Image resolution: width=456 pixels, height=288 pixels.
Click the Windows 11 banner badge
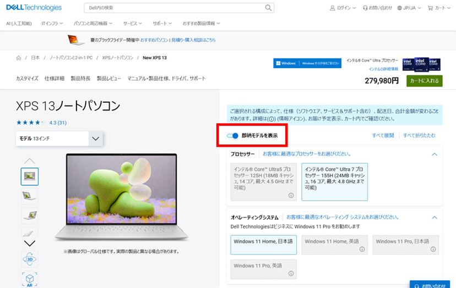[307, 63]
